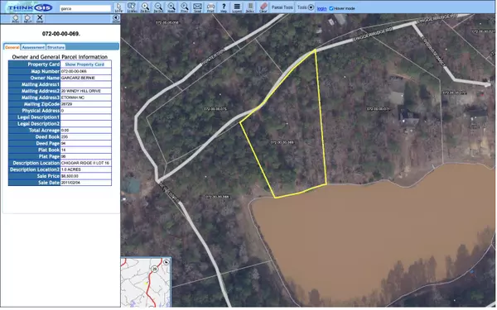This screenshot has width=497, height=310.
Task: Clear results with the X icon
Action: (40, 19)
